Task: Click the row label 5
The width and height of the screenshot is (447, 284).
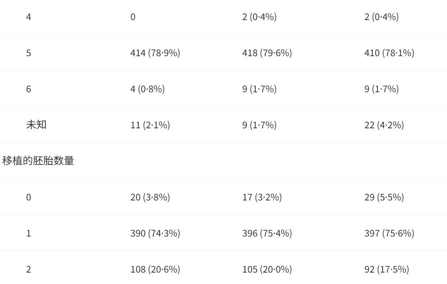Action: pos(28,53)
